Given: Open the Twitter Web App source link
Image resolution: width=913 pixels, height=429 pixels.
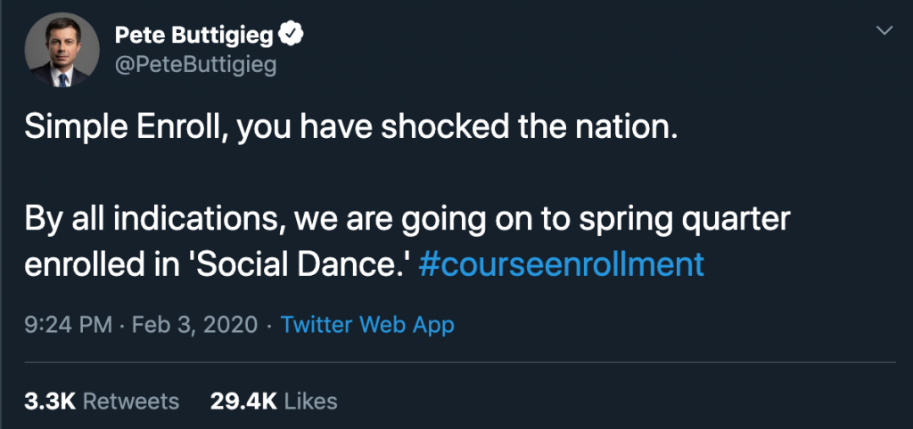Looking at the screenshot, I should pos(367,325).
